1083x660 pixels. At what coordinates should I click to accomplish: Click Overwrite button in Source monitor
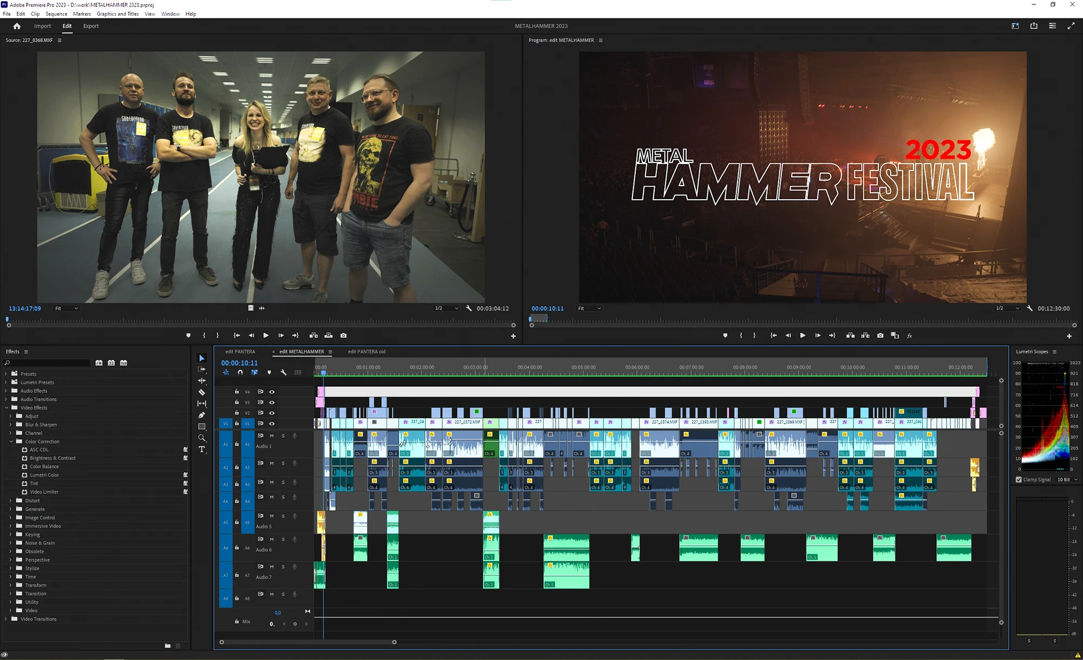[329, 335]
